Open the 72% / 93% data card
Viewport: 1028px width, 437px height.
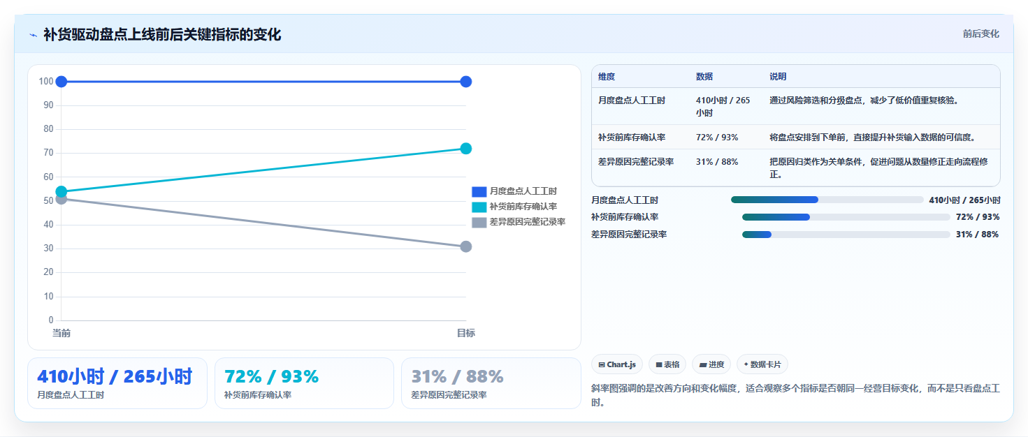(305, 383)
